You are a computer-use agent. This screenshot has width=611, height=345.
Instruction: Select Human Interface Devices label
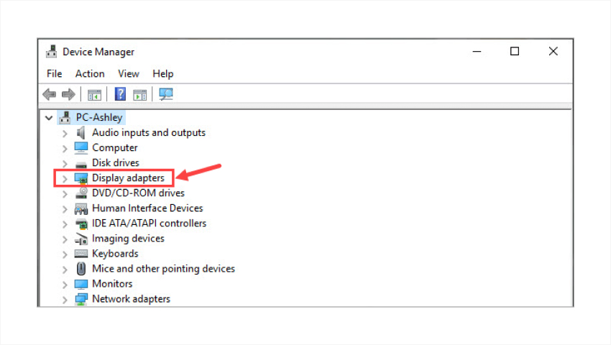coord(147,208)
